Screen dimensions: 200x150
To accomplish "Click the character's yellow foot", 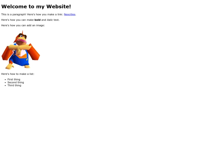I will (10, 66).
